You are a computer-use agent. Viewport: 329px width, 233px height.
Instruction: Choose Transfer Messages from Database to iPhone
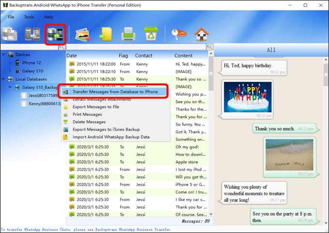(115, 92)
